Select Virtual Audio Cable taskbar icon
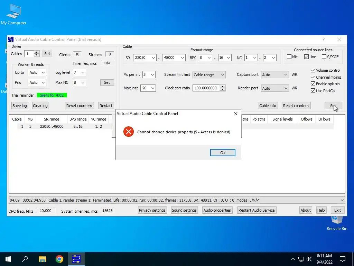The image size is (354, 266). [76, 259]
